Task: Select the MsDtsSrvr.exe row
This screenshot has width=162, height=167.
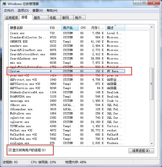Action: (67, 113)
